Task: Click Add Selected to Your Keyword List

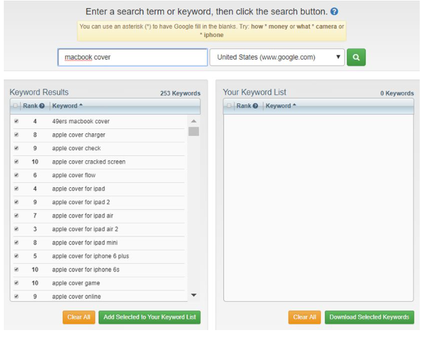Action: [x=150, y=318]
